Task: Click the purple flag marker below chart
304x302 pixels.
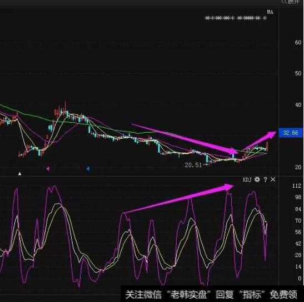Action: pos(48,169)
